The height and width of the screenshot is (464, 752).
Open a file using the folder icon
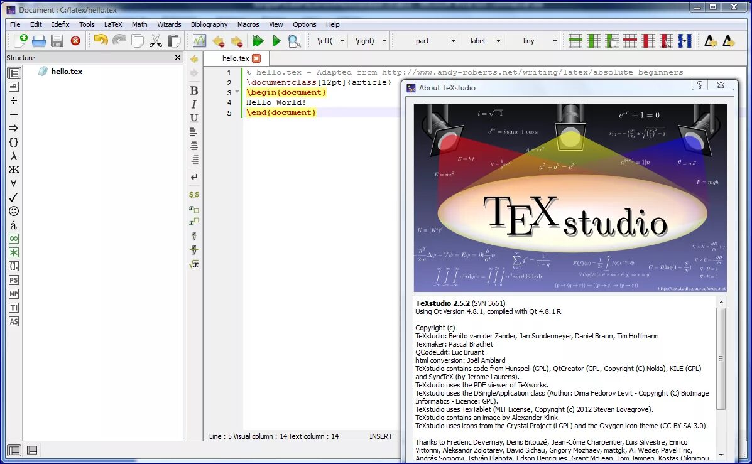pyautogui.click(x=39, y=41)
